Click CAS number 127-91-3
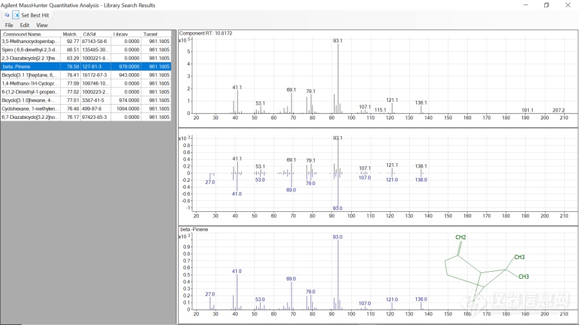 click(96, 67)
